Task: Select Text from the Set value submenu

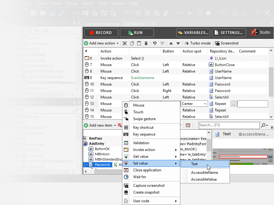Action: (194, 164)
